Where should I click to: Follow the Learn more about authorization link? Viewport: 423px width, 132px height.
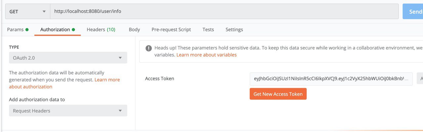(64, 83)
